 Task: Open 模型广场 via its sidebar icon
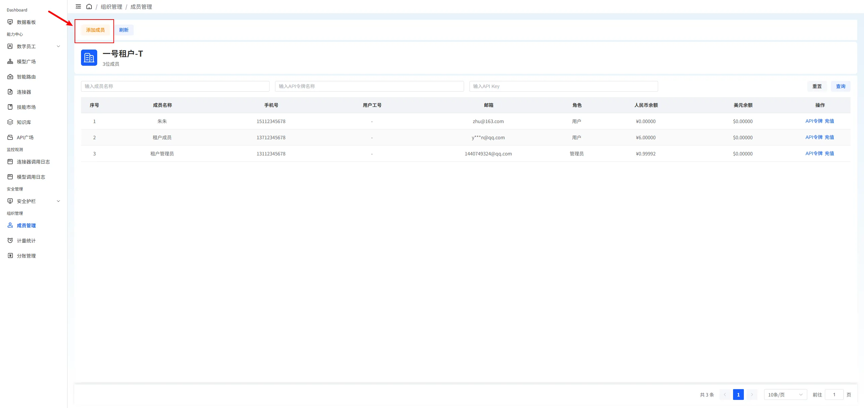pyautogui.click(x=10, y=61)
